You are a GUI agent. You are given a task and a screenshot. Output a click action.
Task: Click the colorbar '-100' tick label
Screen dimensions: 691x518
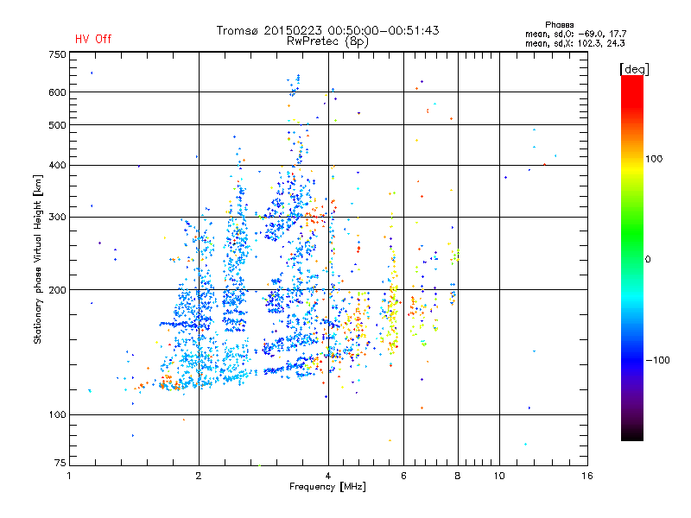point(658,360)
